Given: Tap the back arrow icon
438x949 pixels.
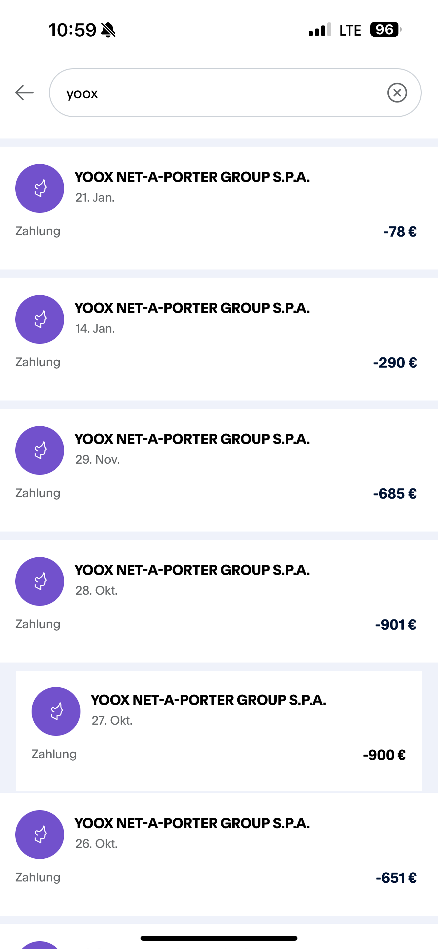Looking at the screenshot, I should (x=24, y=92).
